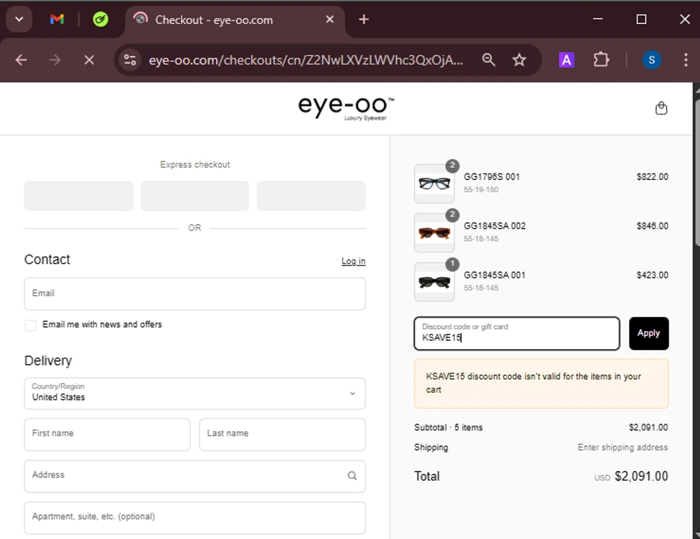Open the Gmail pinned tab
The image size is (700, 539).
tap(57, 20)
